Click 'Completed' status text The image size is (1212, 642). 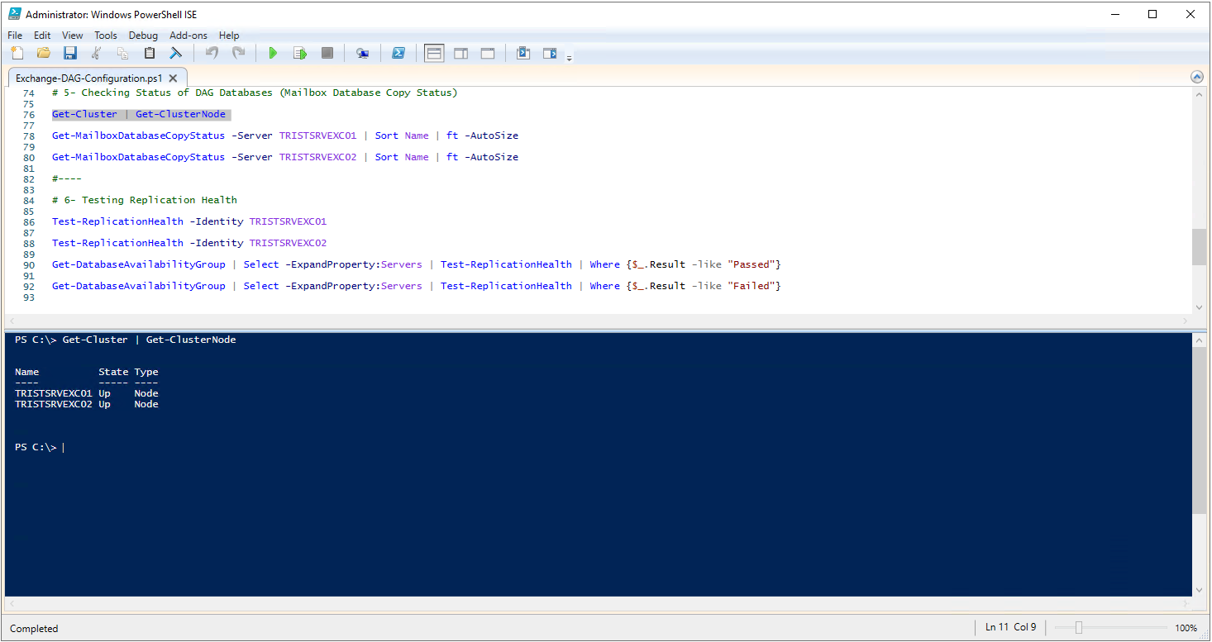(34, 629)
